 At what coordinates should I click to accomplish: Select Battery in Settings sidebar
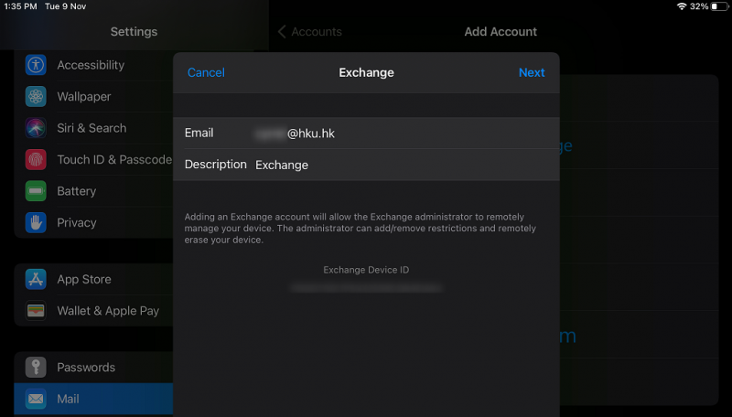click(94, 191)
